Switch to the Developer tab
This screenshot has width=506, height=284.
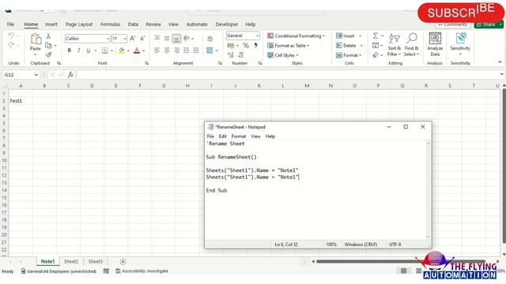pos(227,24)
